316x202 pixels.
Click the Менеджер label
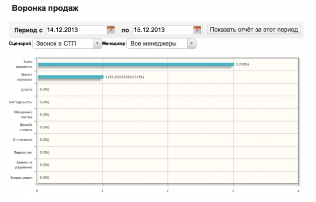pos(114,43)
